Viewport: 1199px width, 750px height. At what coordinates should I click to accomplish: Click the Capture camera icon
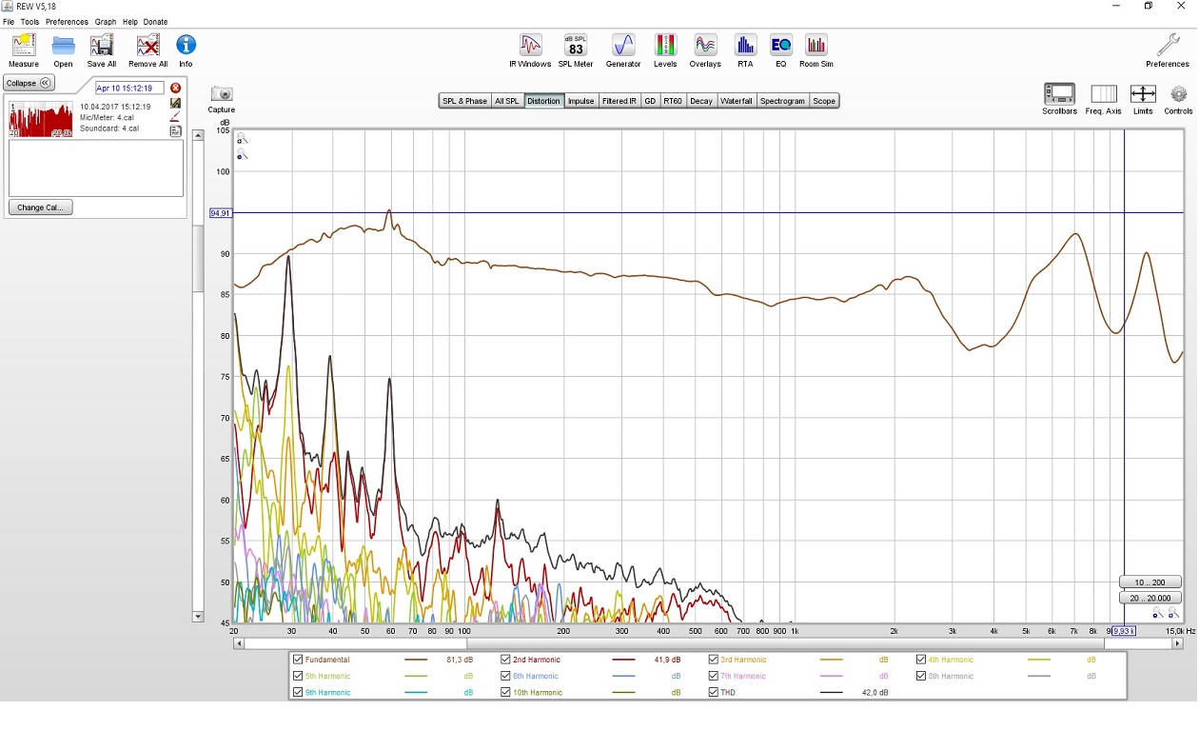[222, 94]
